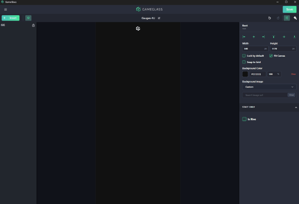This screenshot has height=204, width=299.
Task: Open the Background image Custom dropdown
Action: (269, 87)
